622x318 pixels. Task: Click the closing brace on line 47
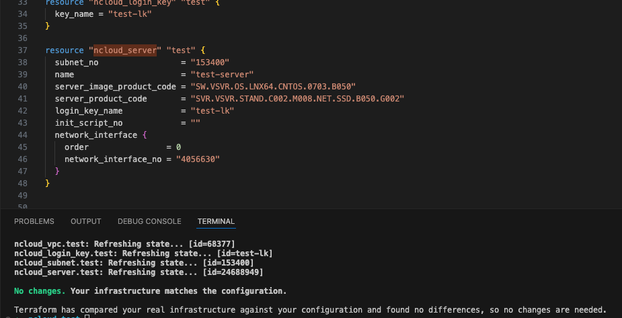[57, 171]
